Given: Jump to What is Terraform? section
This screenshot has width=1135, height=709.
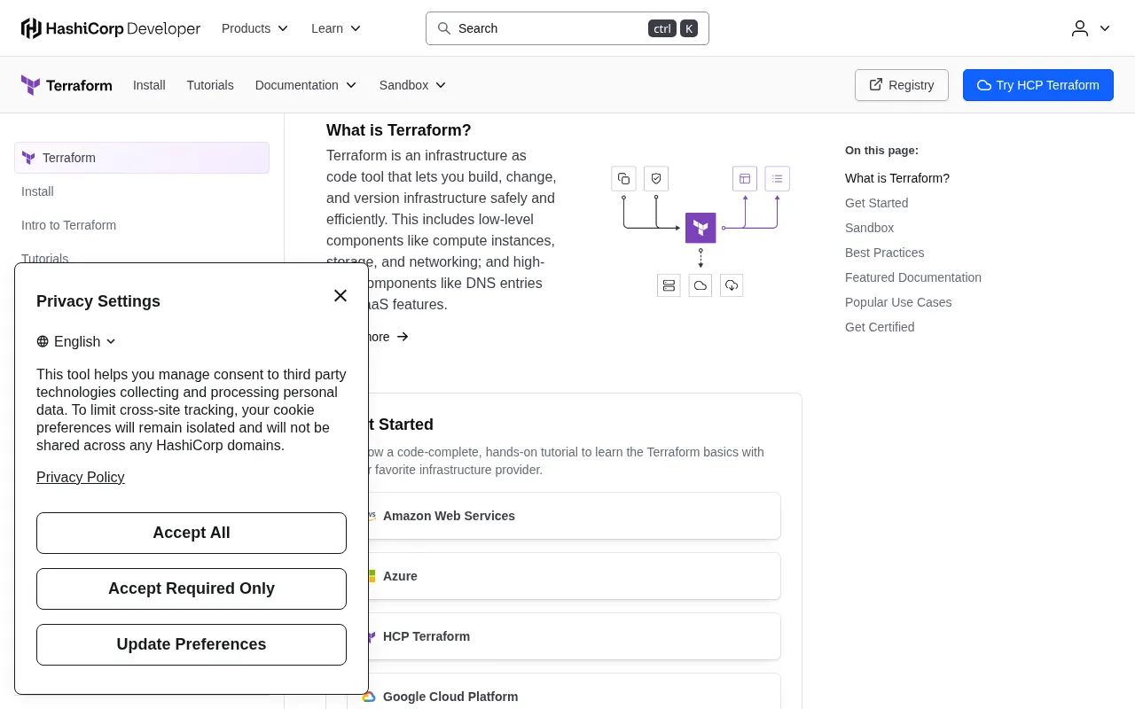Looking at the screenshot, I should coord(897,178).
